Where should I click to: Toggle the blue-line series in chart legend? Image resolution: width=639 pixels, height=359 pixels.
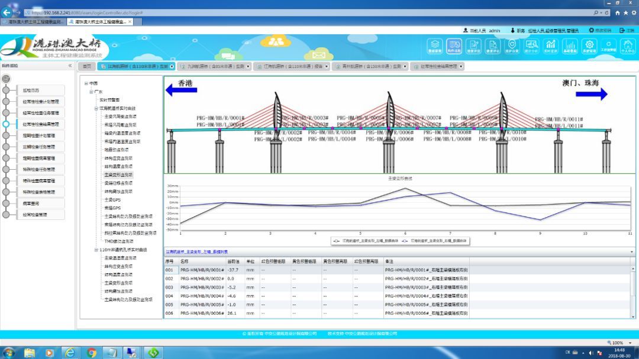pos(434,241)
